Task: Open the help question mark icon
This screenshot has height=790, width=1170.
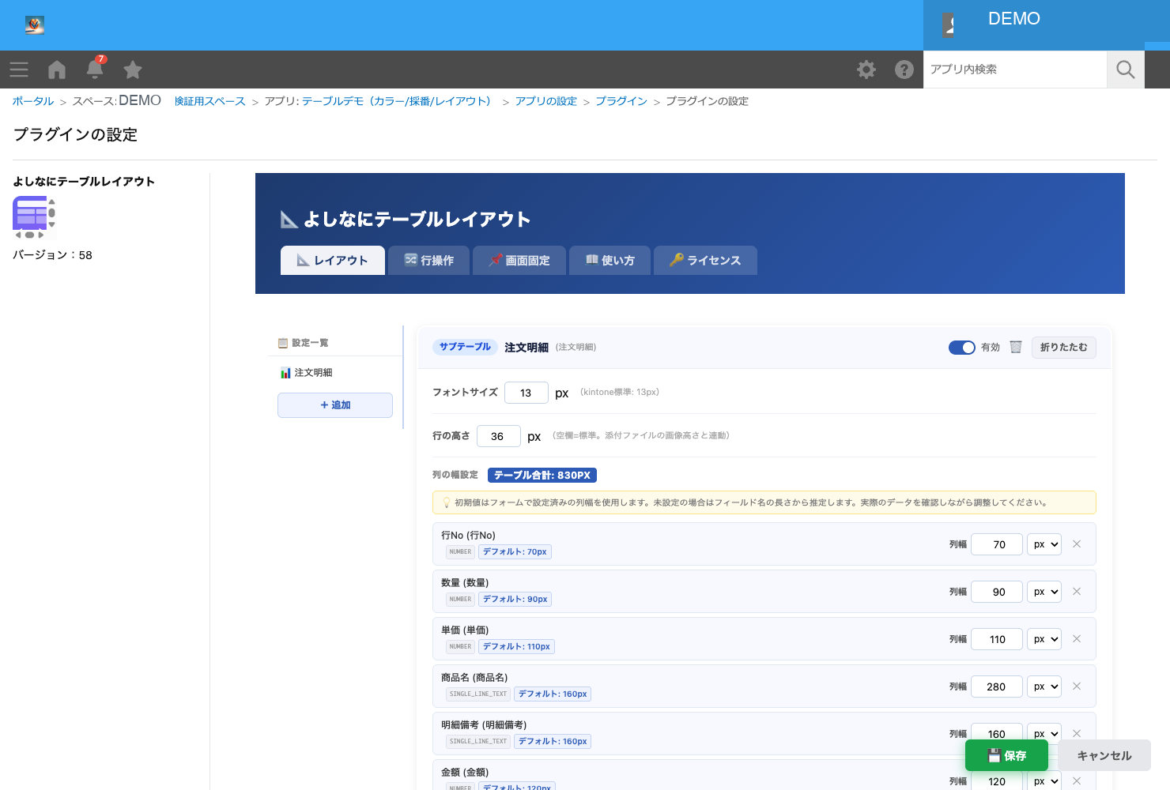Action: coord(904,70)
